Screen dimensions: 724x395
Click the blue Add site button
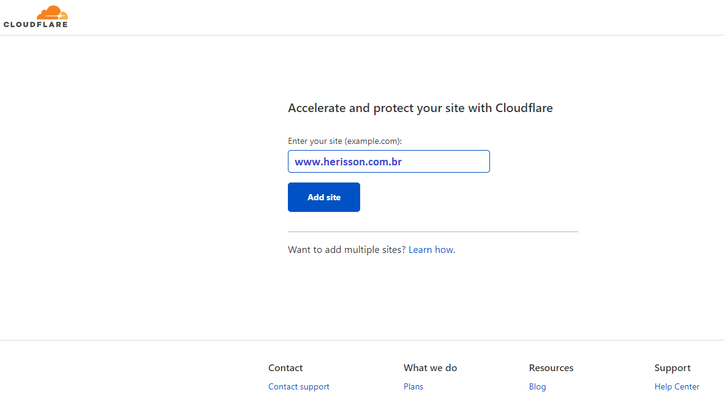[x=323, y=197]
